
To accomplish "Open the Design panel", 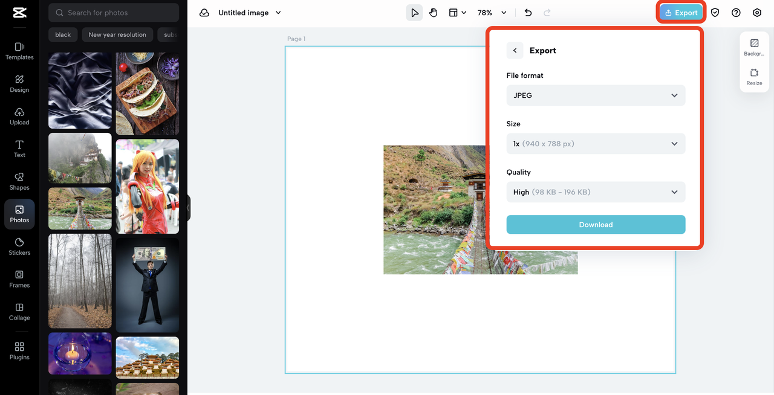I will 19,83.
